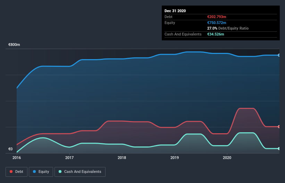Select the Debt end marker on red line
The image size is (285, 183).
[279, 127]
